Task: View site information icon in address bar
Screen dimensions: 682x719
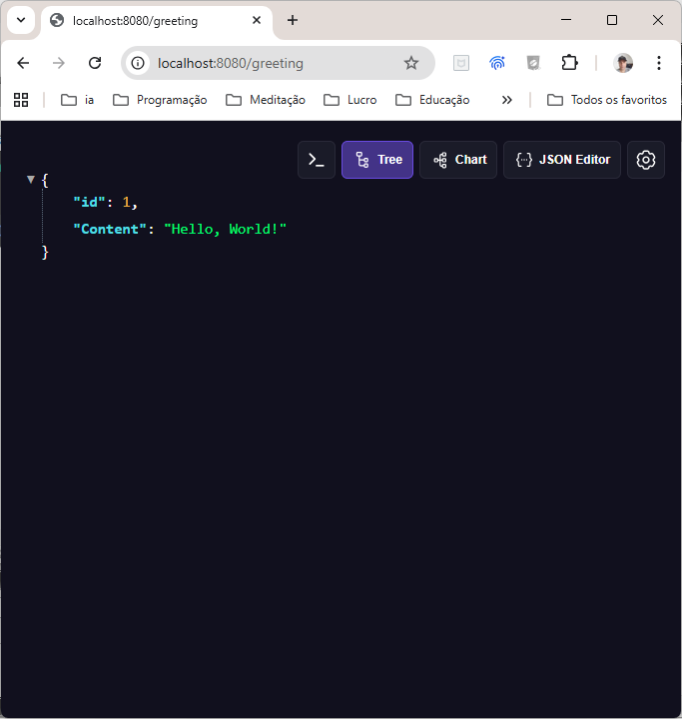Action: click(x=139, y=63)
